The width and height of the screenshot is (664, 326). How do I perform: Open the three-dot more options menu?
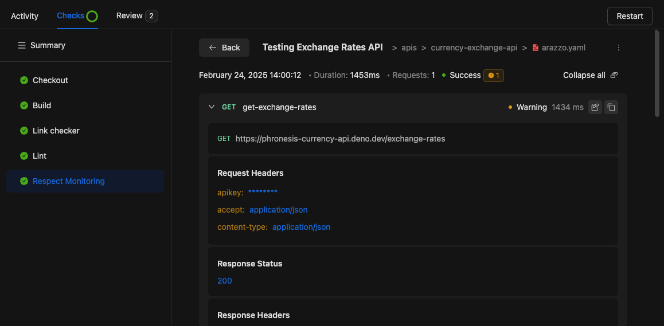618,48
